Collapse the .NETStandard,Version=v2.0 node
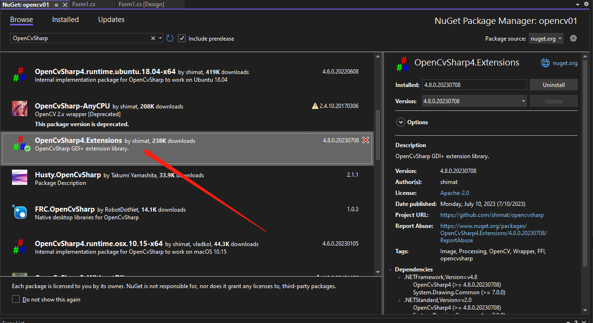Screen dimensions: 593x323 point(400,300)
